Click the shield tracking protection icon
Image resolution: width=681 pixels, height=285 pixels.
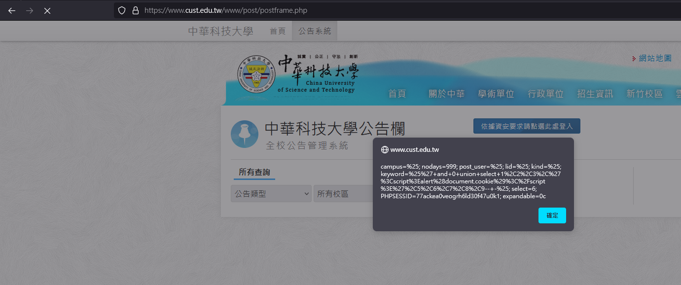pos(122,10)
